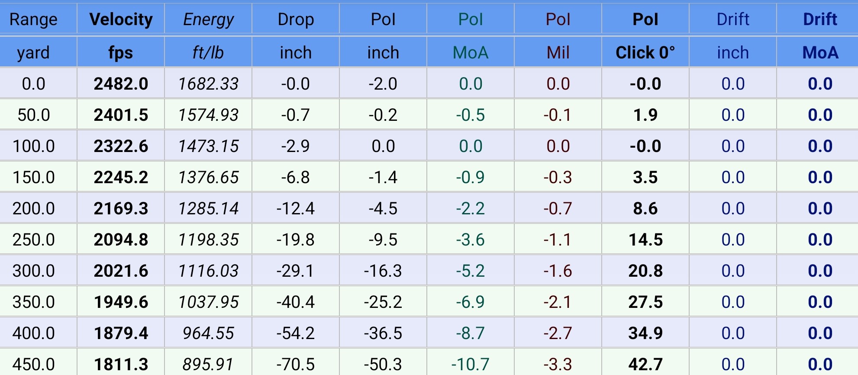Click the Pol inch value -50.3
The image size is (858, 375).
click(383, 364)
